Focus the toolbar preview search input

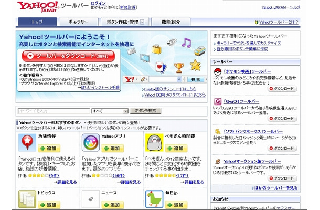163,79
